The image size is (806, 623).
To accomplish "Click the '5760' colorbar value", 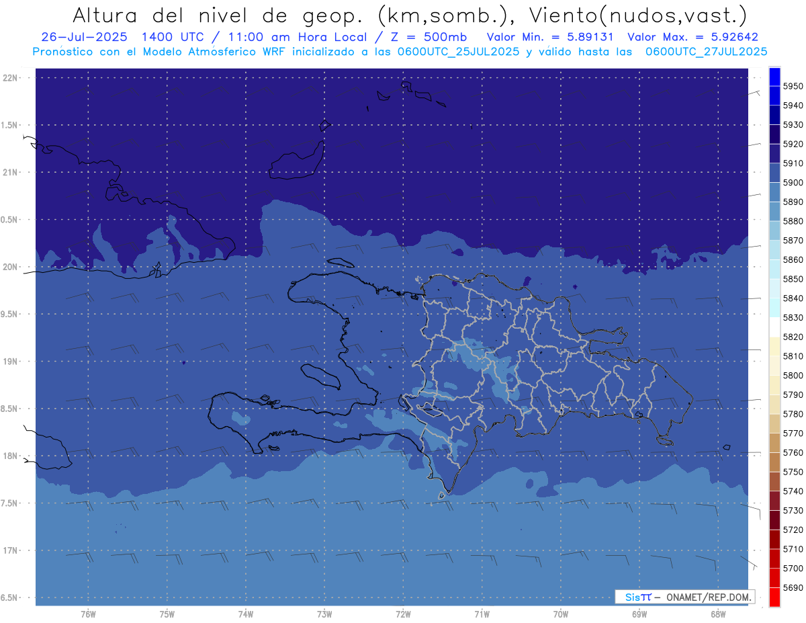I will 793,452.
